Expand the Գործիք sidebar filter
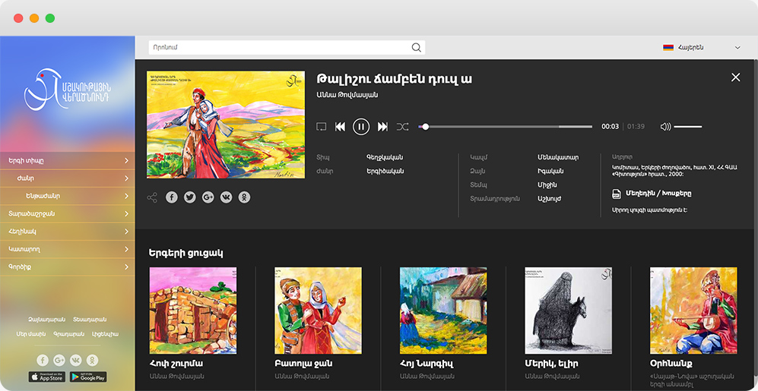 click(68, 266)
